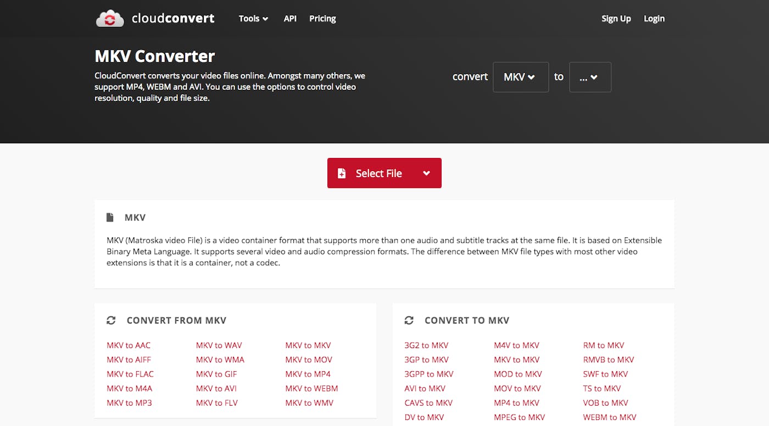Viewport: 769px width, 426px height.
Task: Open the MKV to M4A link
Action: [x=129, y=388]
